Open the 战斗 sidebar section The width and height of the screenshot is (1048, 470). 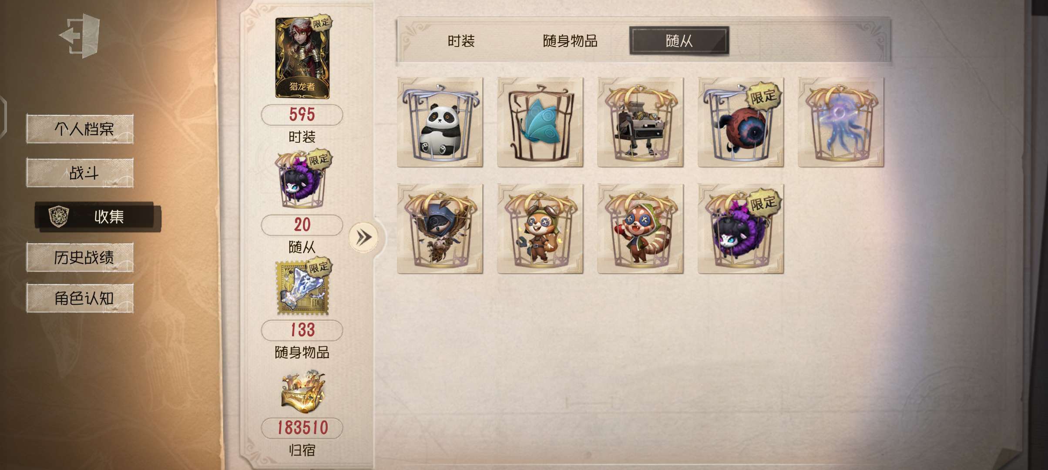tap(80, 173)
